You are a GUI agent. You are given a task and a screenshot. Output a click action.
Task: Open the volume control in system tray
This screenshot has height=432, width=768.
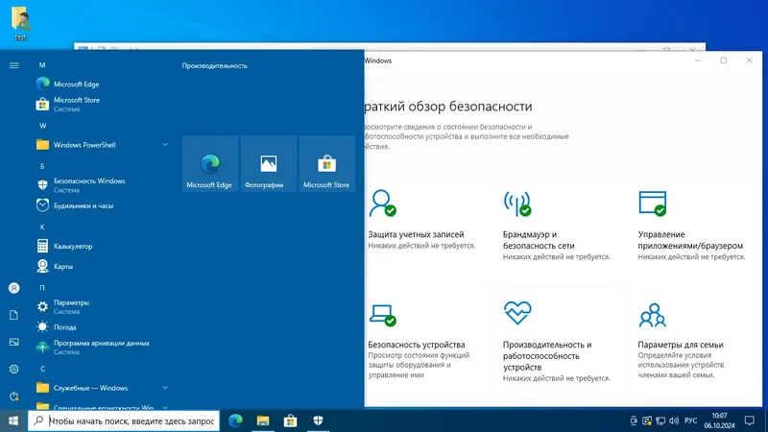tap(674, 420)
